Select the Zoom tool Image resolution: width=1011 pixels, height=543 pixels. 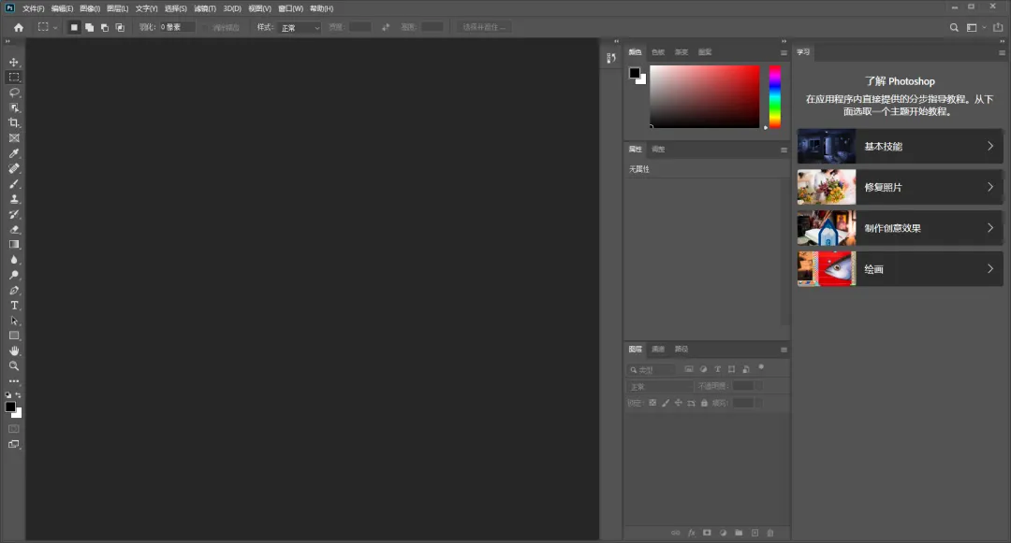coord(13,366)
